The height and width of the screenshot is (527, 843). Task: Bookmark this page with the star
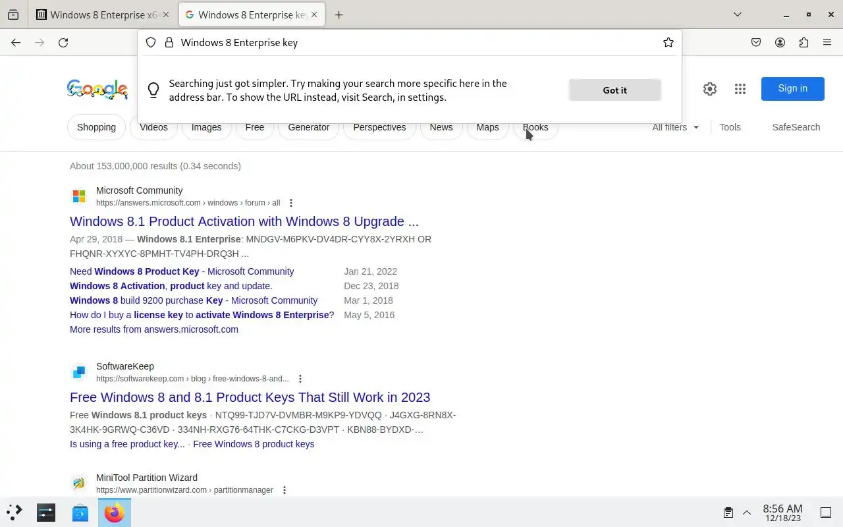click(668, 43)
